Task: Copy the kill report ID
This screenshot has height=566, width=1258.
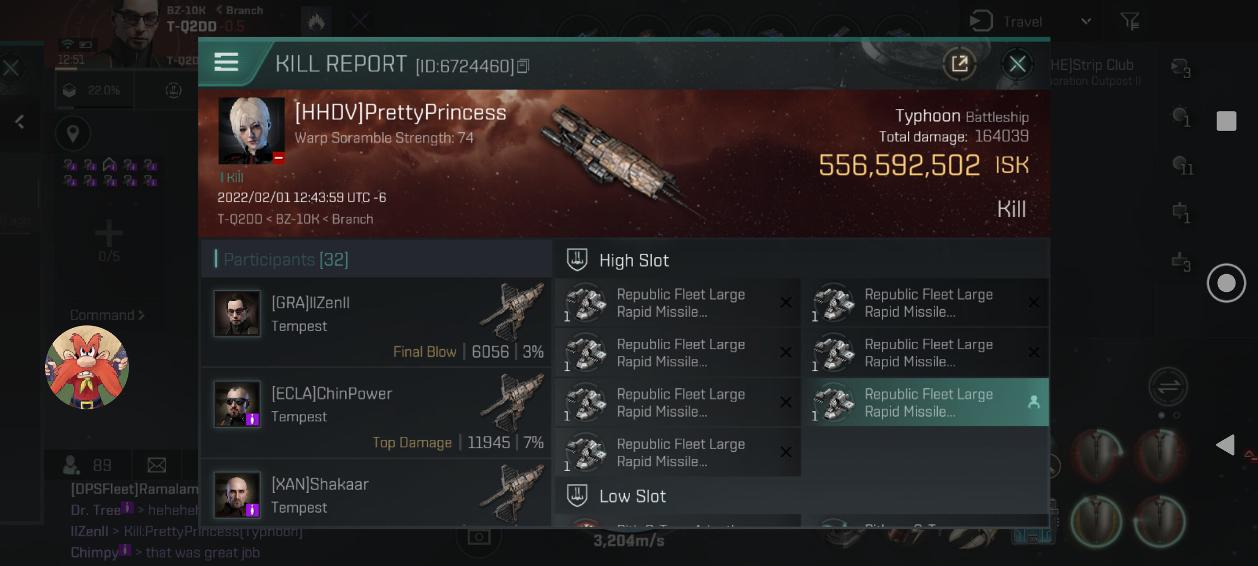Action: (x=523, y=67)
